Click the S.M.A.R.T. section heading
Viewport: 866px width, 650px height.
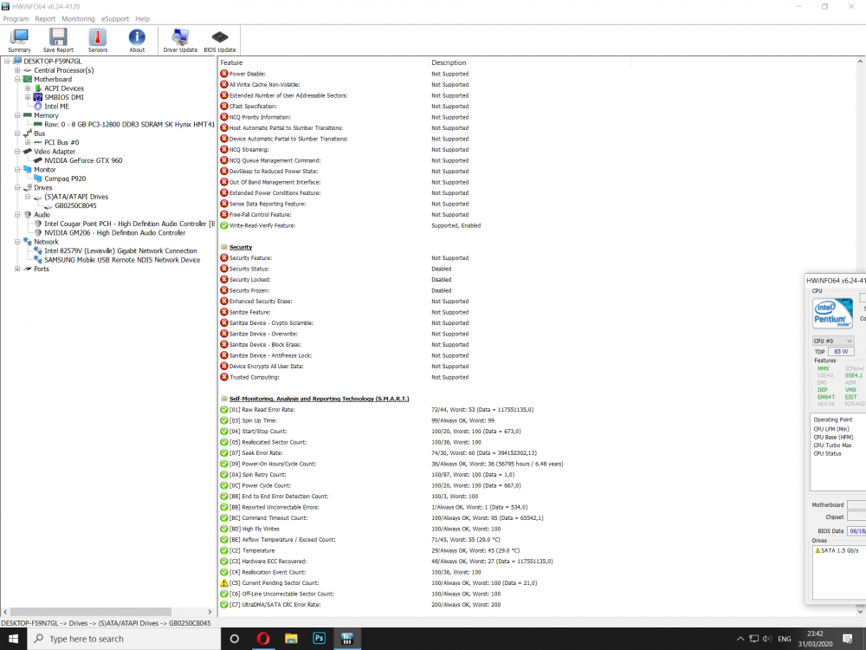click(x=320, y=399)
